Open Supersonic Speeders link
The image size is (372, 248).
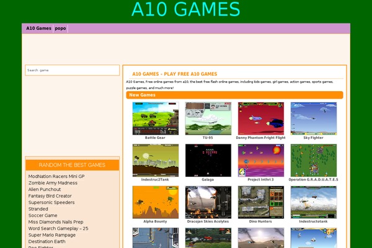51,203
